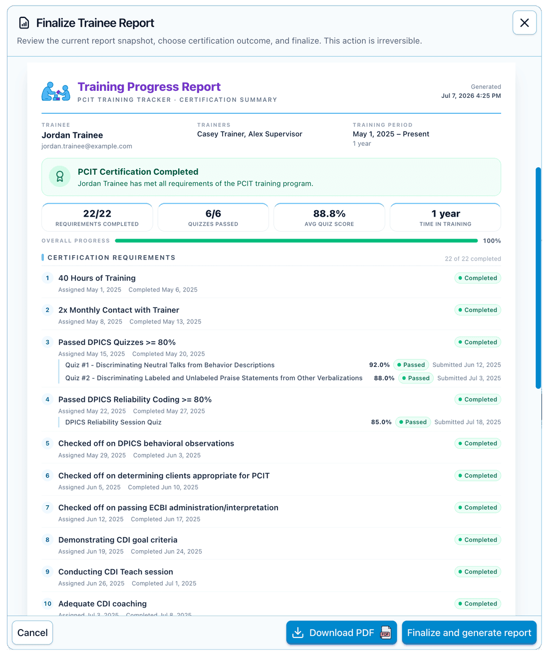Click Completed badge for ECBI administration
Screen dimensions: 549x655
click(x=478, y=508)
